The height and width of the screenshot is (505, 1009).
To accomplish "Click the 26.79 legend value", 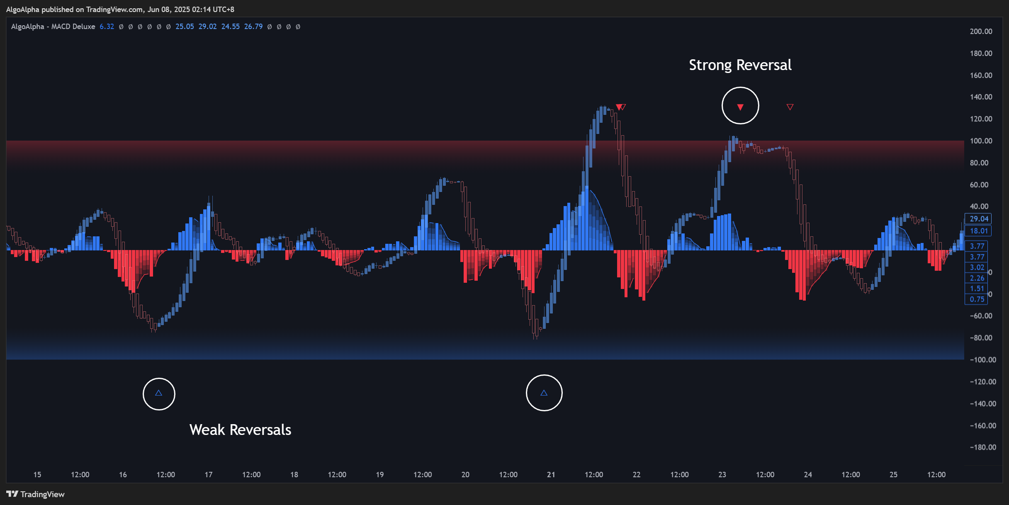I will 253,27.
